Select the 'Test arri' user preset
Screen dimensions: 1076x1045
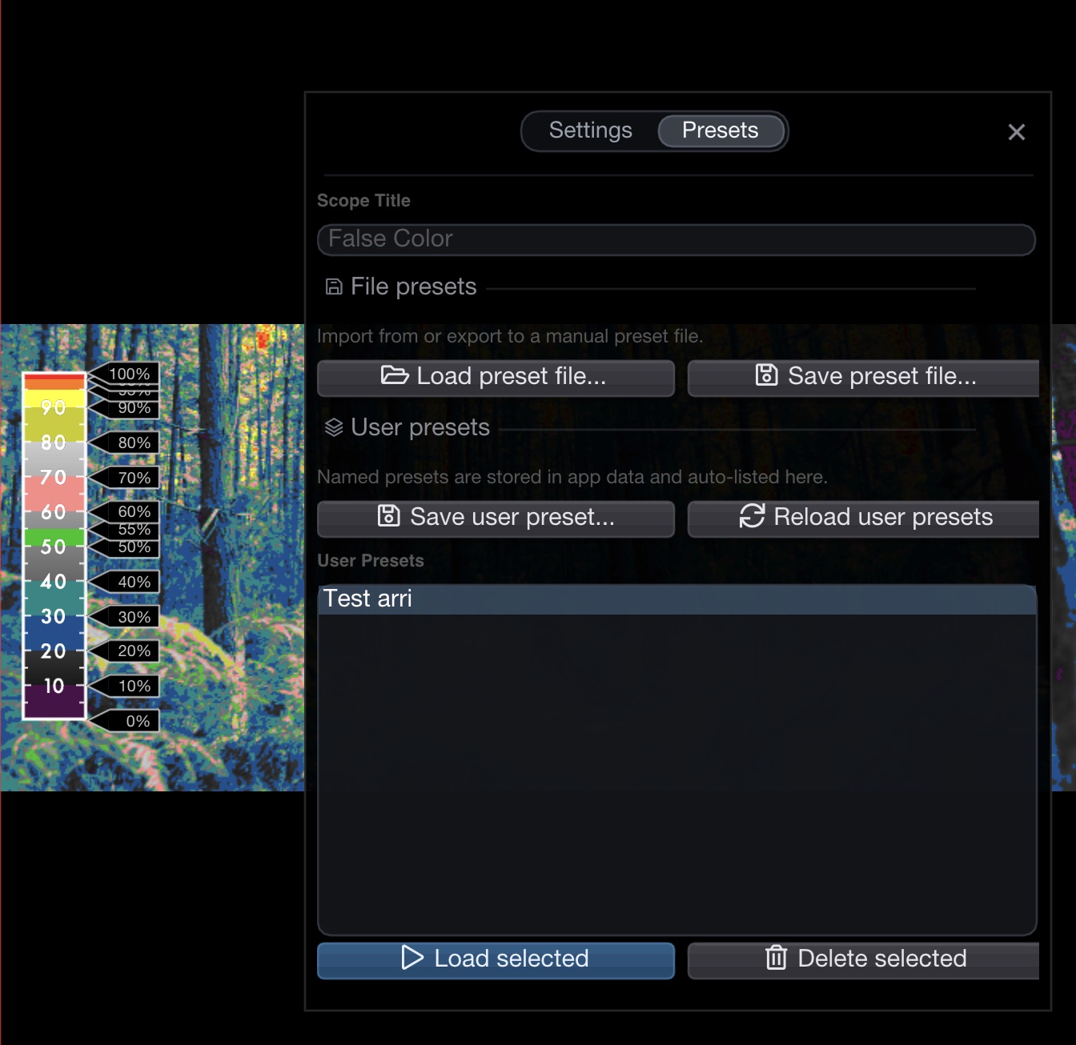(x=676, y=599)
